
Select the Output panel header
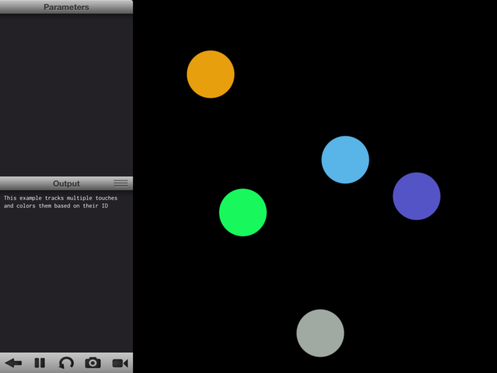point(66,183)
